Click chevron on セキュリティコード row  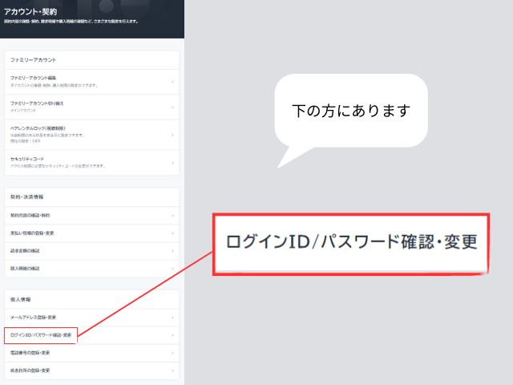172,163
